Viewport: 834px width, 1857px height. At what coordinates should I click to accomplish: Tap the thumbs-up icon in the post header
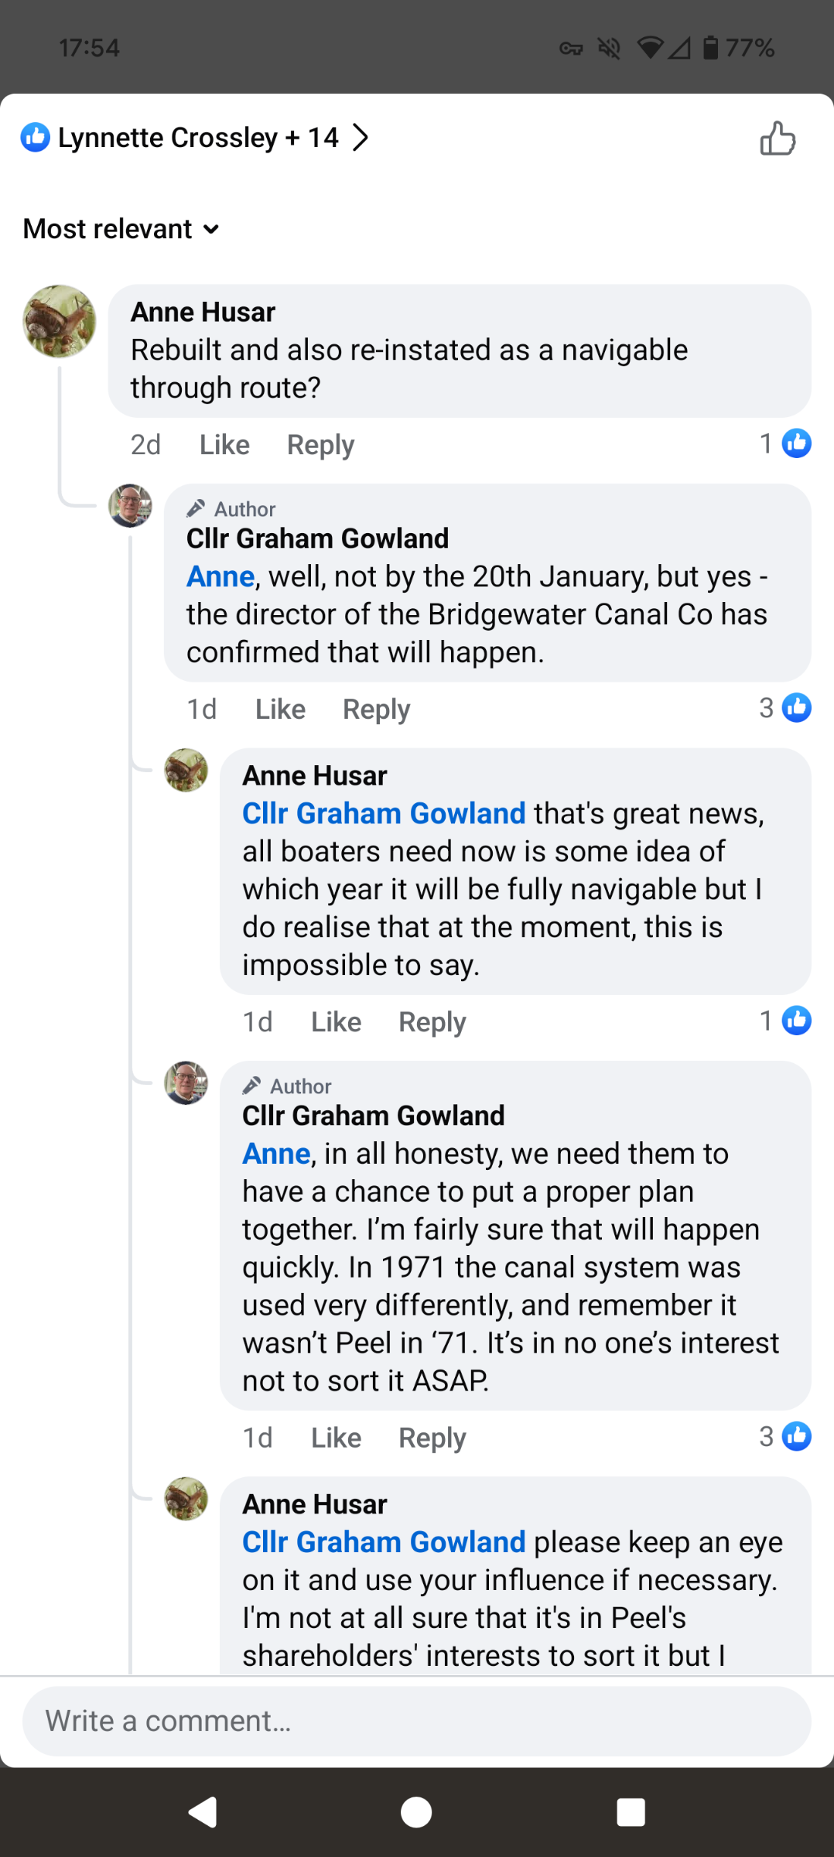(778, 139)
